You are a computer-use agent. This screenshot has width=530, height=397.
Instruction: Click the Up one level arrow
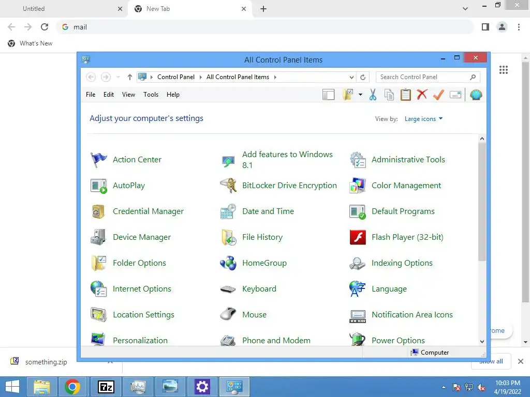click(129, 78)
